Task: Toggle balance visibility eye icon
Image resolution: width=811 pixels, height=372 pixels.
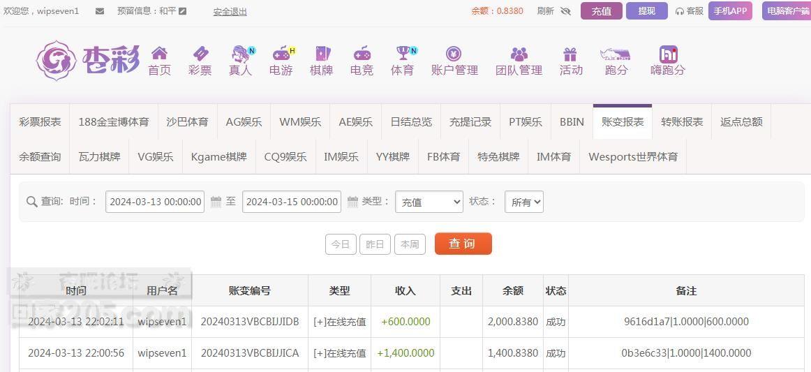Action: click(x=565, y=11)
